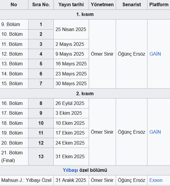Select the Mahsun J.: Yılbaşı Özel cell
Image resolution: width=170 pixels, height=186 pixels.
27,180
